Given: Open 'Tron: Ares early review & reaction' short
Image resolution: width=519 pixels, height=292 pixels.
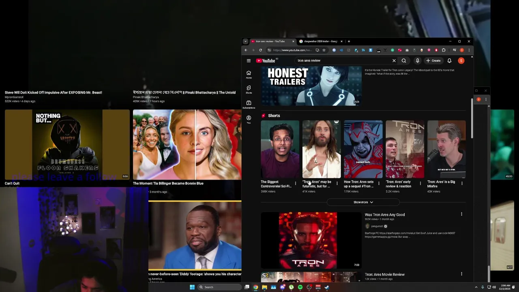Looking at the screenshot, I should coord(405,149).
